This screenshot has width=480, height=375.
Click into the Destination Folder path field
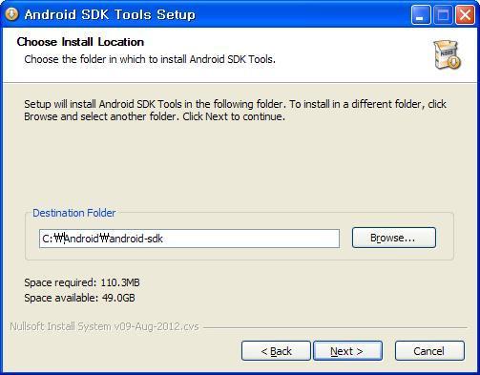click(x=189, y=239)
